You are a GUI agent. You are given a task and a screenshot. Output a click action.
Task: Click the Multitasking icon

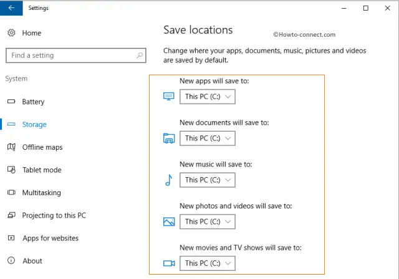(x=11, y=192)
